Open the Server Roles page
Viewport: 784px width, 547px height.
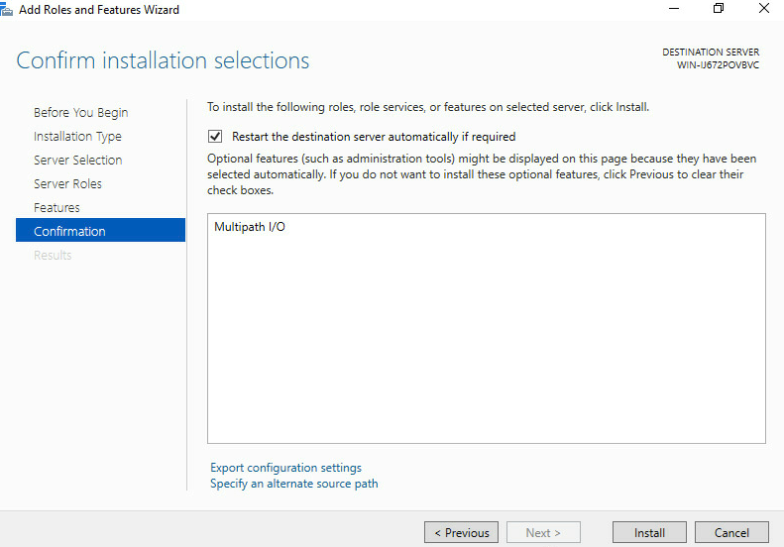tap(67, 183)
